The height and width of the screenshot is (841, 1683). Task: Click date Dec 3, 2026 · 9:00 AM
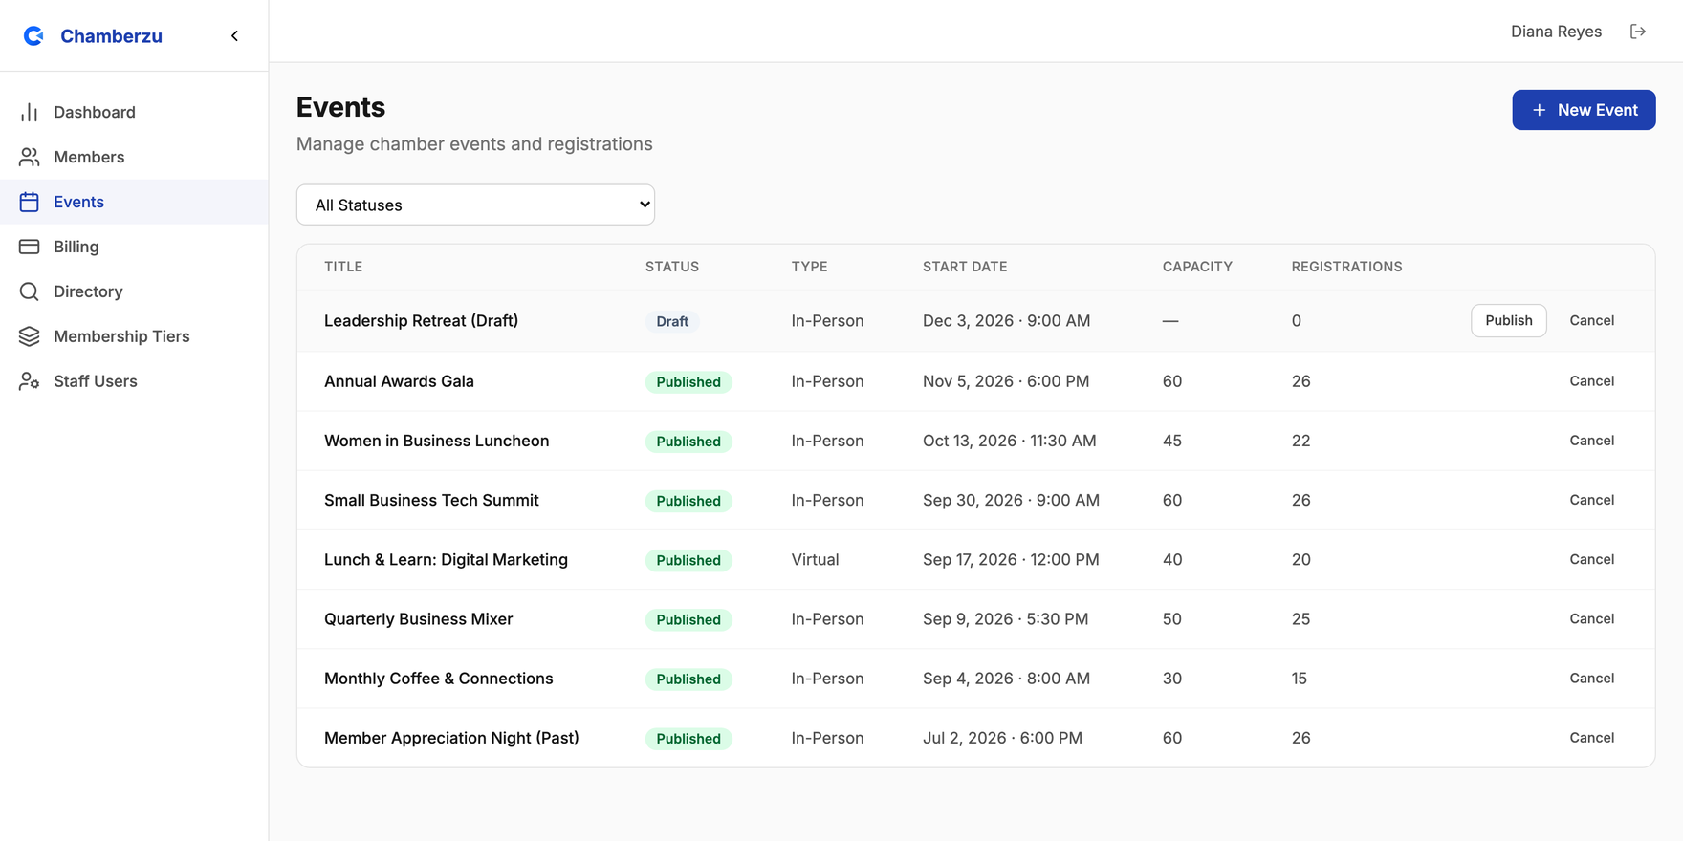(1006, 321)
